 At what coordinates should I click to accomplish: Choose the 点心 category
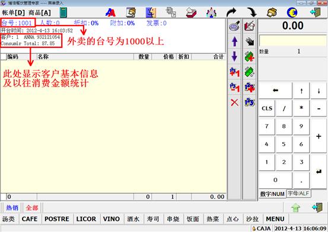[233, 219]
